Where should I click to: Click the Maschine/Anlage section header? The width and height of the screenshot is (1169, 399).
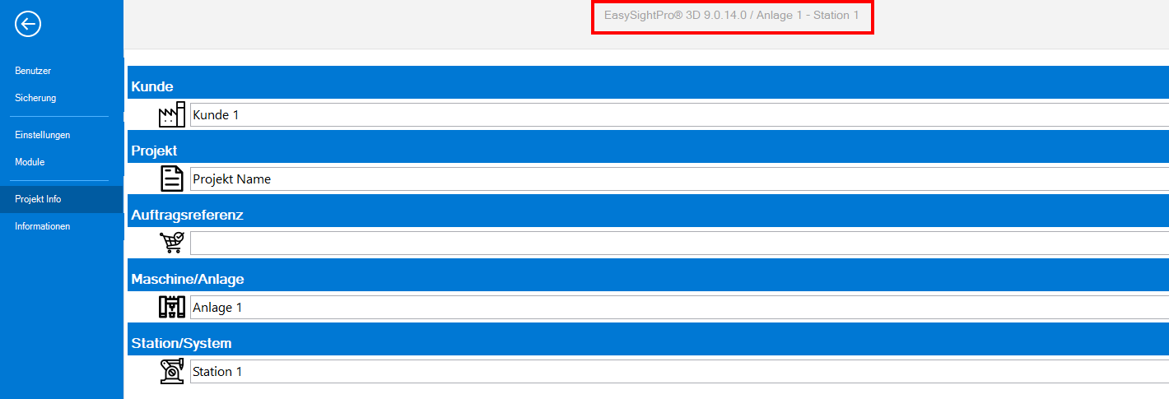coord(188,280)
